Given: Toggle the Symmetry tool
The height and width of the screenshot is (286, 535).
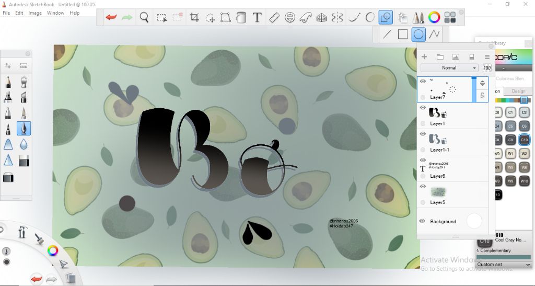Looking at the screenshot, I should point(337,17).
